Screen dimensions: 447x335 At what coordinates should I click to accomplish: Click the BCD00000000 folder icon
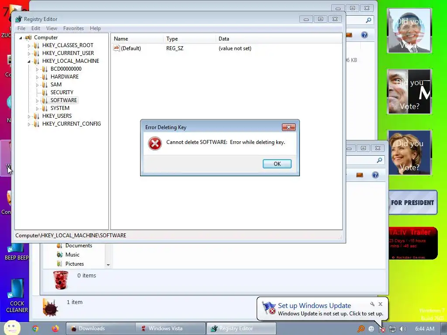pos(45,69)
